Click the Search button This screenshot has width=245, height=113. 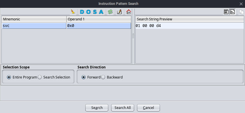tap(97, 108)
